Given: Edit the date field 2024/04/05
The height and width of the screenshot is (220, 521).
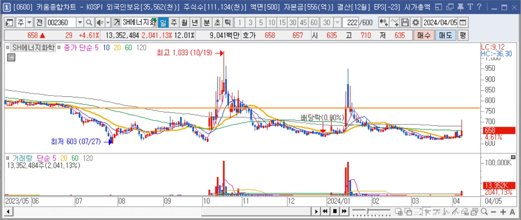Looking at the screenshot, I should 440,23.
